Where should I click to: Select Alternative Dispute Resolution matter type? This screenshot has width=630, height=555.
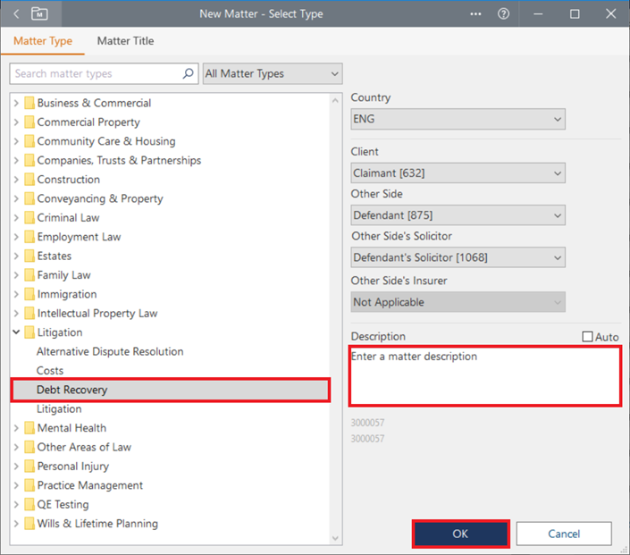pyautogui.click(x=110, y=352)
